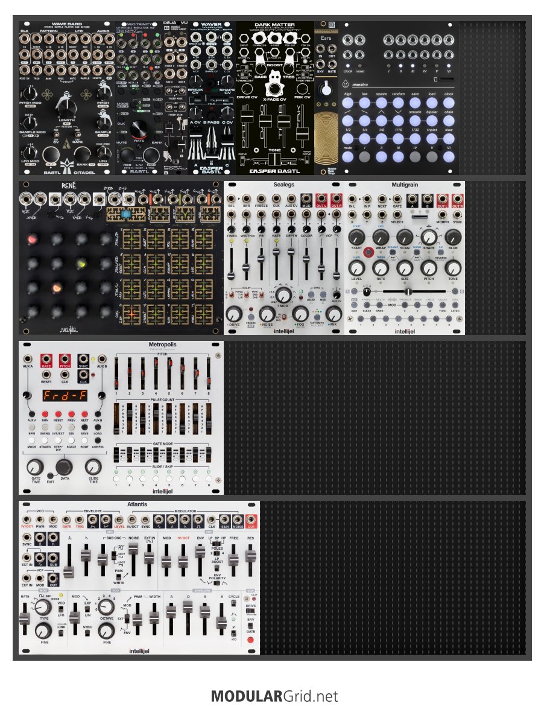Click the Maestro clock input jack

tap(347, 55)
